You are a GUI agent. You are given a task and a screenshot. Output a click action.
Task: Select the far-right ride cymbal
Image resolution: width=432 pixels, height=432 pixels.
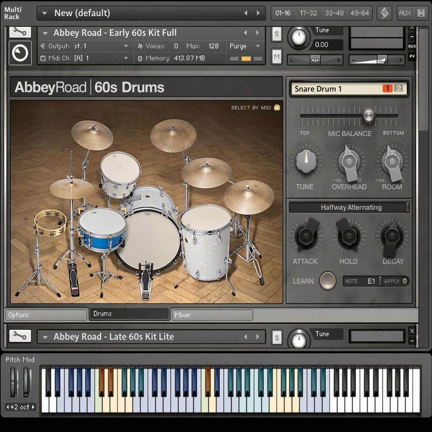coord(248,197)
